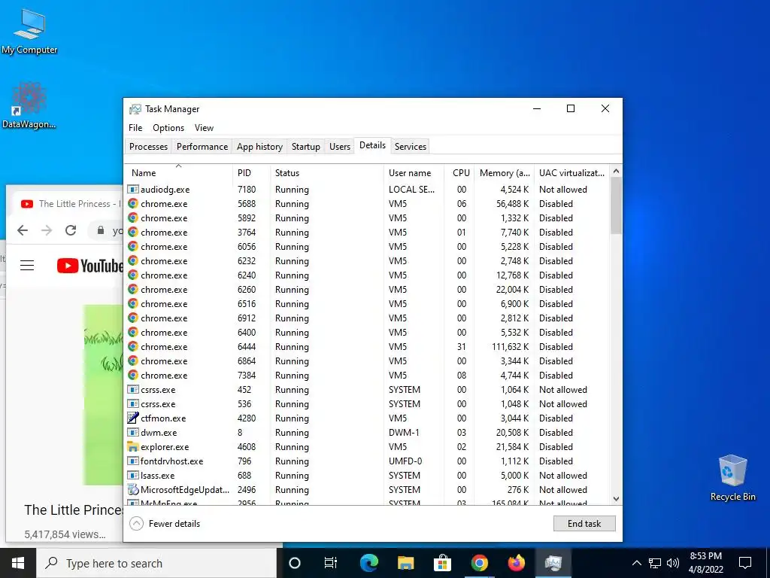770x578 pixels.
Task: Click the YouTube logo in Chrome
Action: click(x=89, y=266)
